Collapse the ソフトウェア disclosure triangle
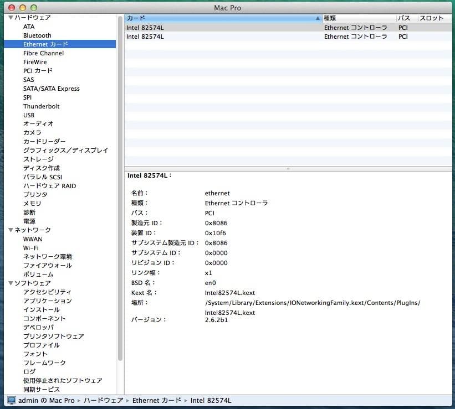 click(9, 283)
